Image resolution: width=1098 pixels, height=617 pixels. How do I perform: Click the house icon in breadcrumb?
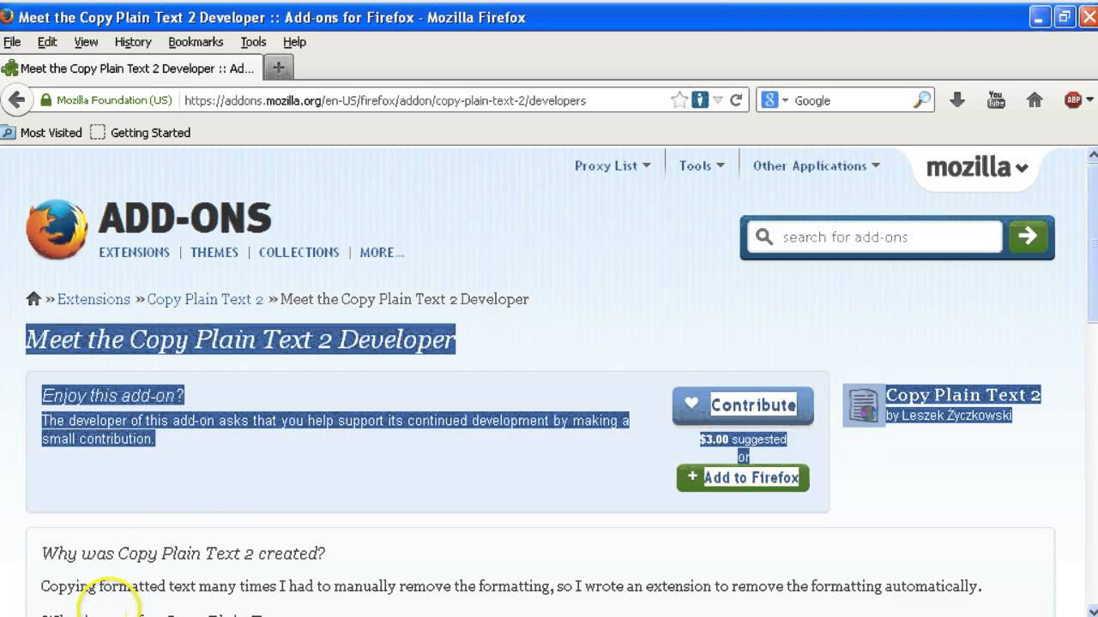pos(33,298)
